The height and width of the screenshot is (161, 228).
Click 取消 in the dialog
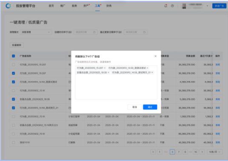click(x=135, y=107)
